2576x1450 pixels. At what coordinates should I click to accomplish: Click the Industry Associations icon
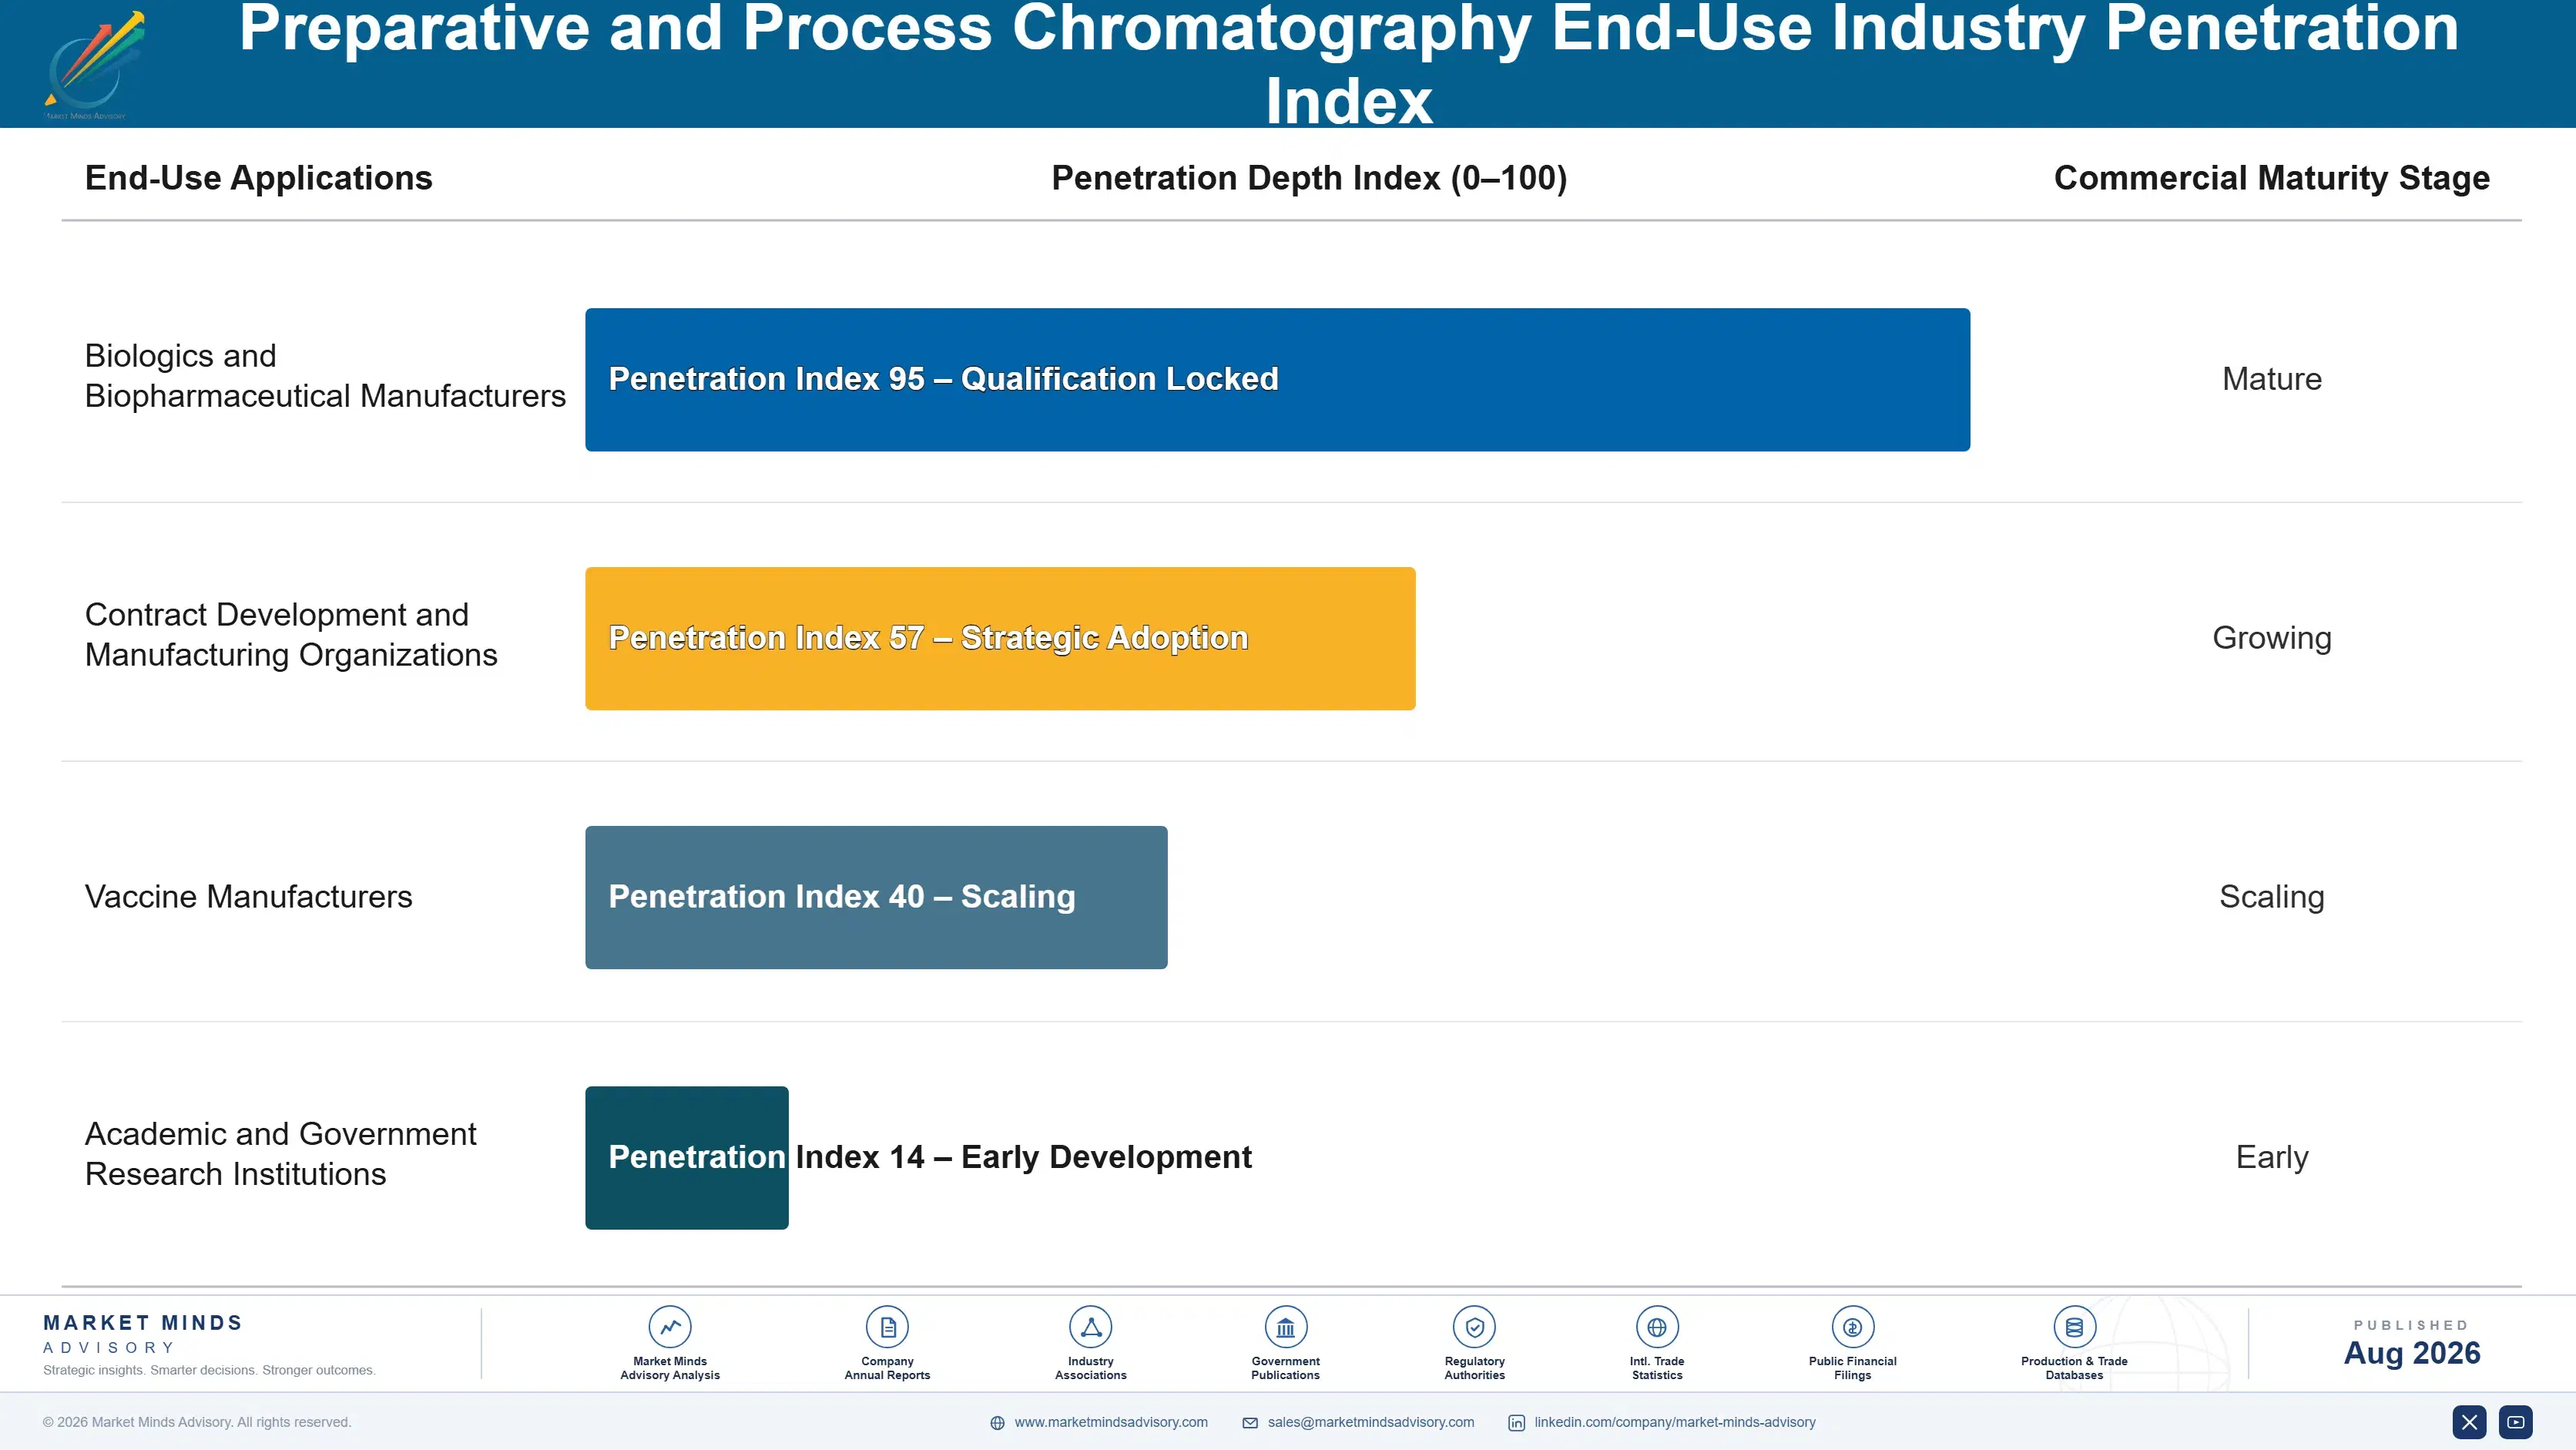(x=1090, y=1327)
